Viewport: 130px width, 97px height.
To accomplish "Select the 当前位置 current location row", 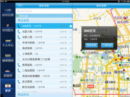I will point(44,16).
